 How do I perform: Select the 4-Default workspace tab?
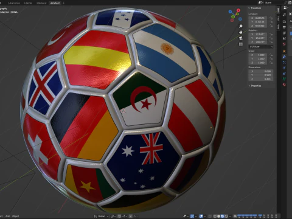55,3
